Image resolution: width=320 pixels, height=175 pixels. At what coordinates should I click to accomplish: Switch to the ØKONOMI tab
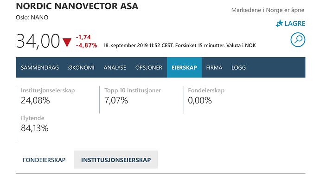click(x=81, y=67)
